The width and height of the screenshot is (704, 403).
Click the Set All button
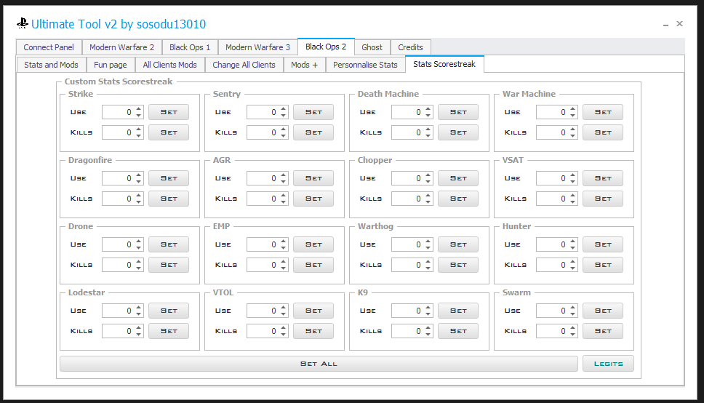(x=319, y=364)
